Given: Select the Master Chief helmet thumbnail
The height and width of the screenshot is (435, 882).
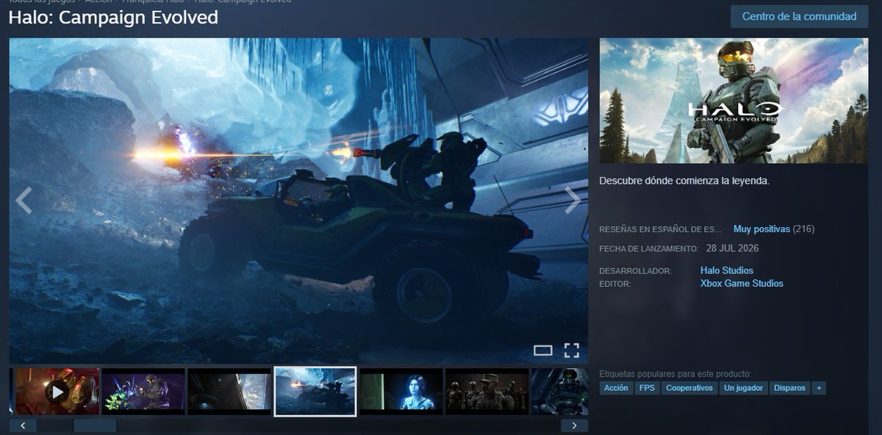Looking at the screenshot, I should click(x=559, y=392).
